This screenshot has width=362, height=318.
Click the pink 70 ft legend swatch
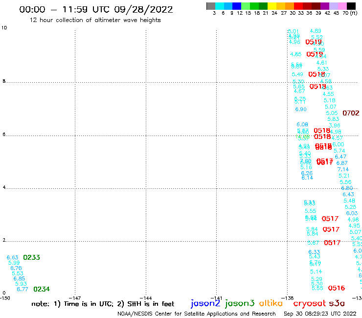[x=342, y=6]
